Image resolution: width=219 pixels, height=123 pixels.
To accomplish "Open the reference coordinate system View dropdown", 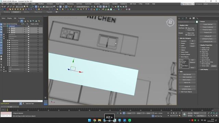I will coord(49,7).
